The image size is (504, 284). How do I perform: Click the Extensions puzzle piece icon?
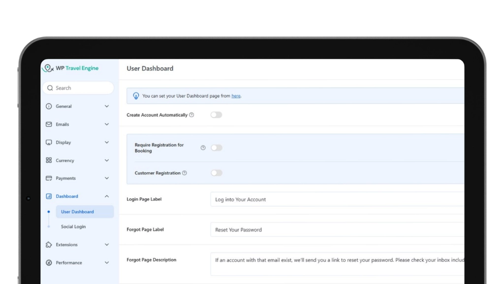[x=49, y=245]
